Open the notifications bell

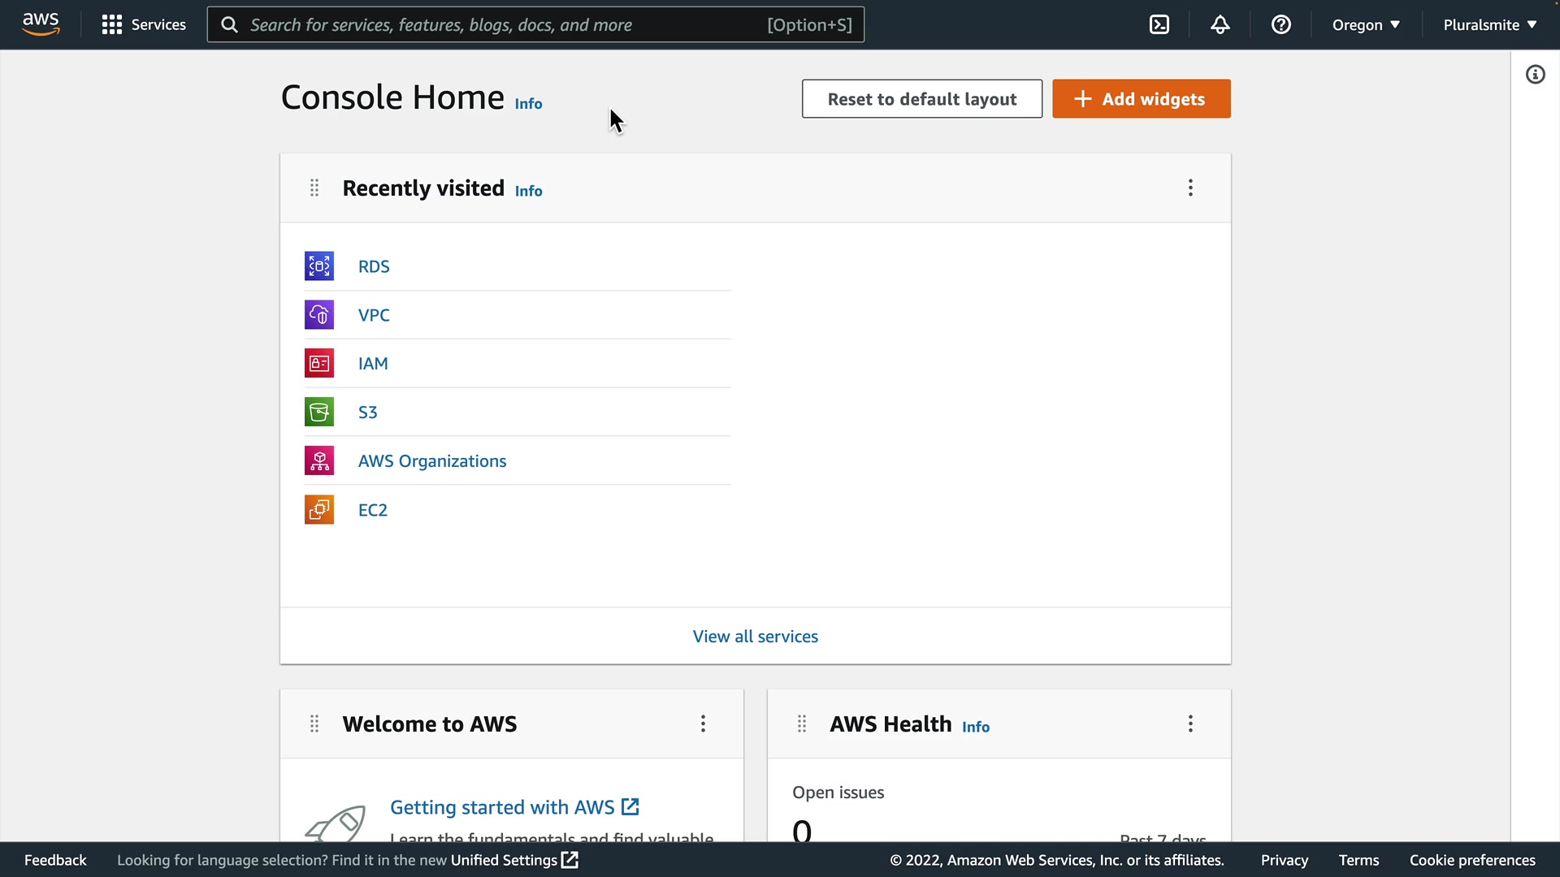point(1220,24)
